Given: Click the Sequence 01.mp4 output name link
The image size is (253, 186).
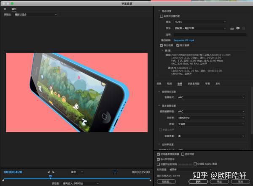Looking at the screenshot, I should pos(184,40).
